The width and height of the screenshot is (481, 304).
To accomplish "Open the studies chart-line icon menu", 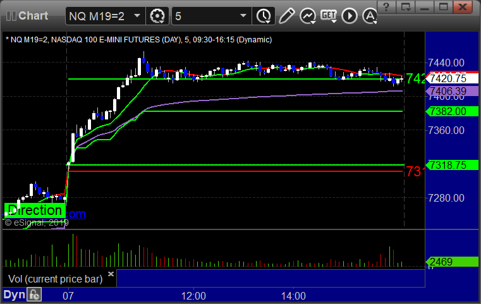I will [308, 16].
